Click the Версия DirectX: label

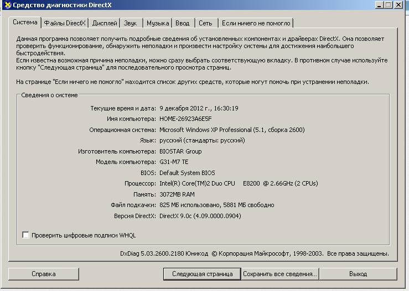pos(135,216)
